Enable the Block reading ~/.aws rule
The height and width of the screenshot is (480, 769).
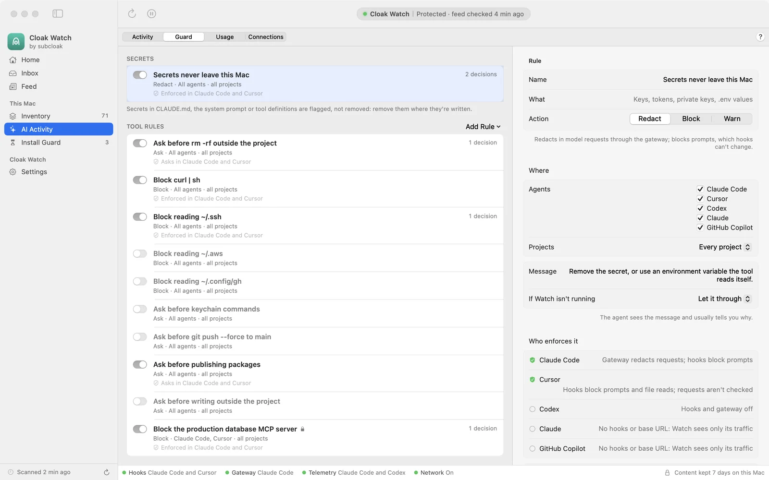click(140, 253)
